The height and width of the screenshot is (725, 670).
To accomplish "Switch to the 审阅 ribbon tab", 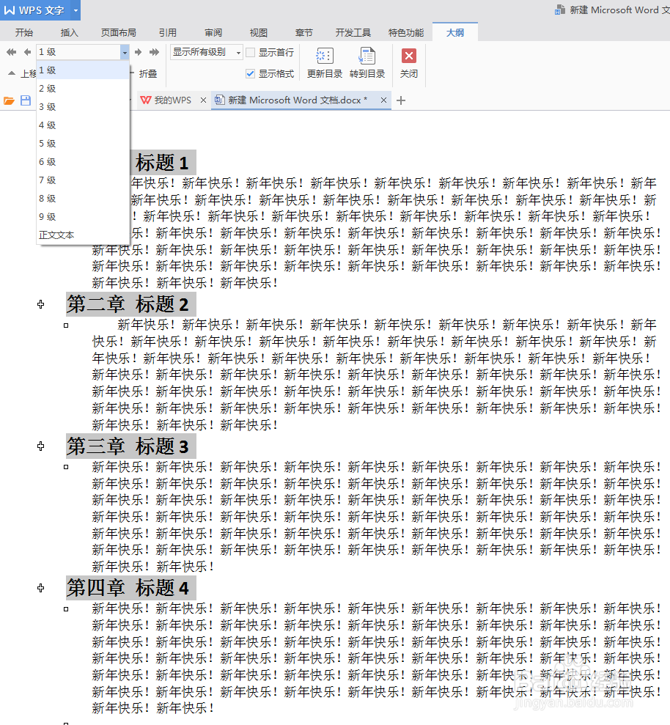I will [213, 33].
